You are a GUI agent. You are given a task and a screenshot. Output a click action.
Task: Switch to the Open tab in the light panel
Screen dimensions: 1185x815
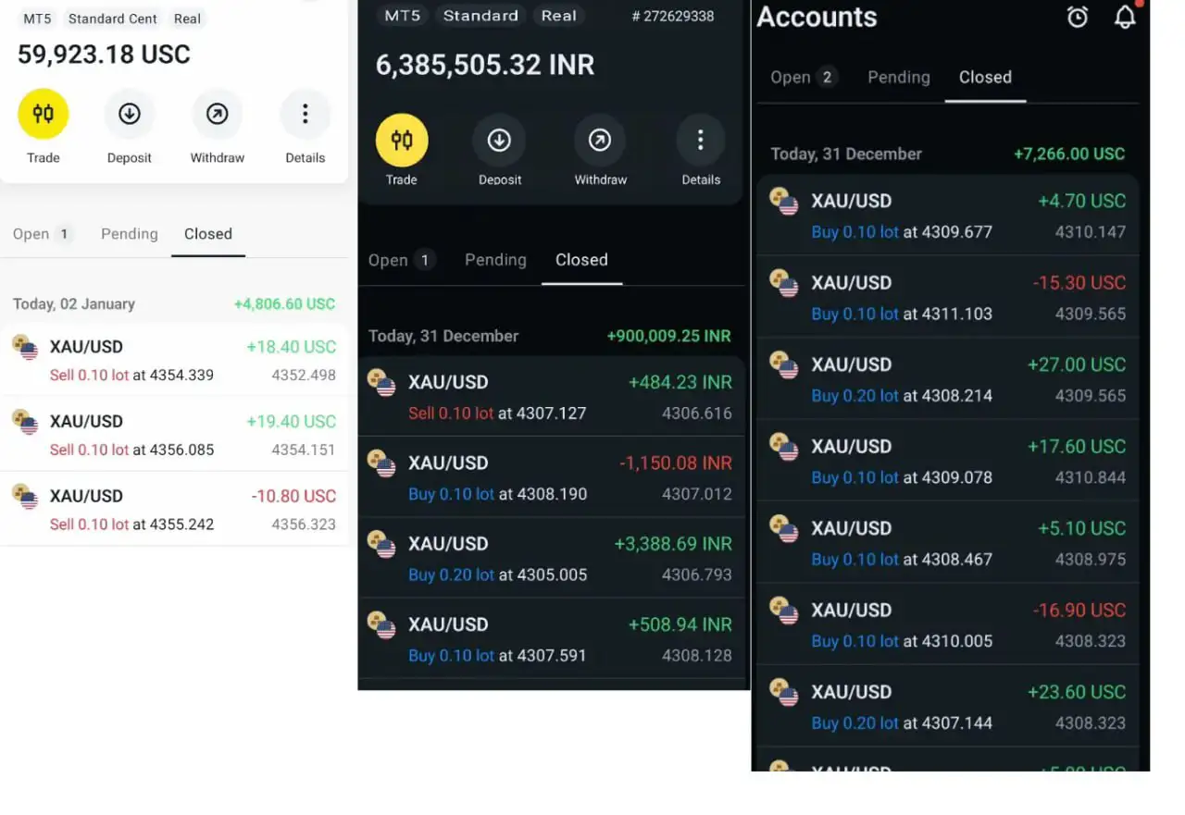43,234
